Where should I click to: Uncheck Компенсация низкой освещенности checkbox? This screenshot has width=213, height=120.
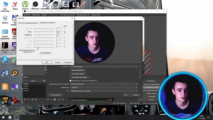click(35, 51)
